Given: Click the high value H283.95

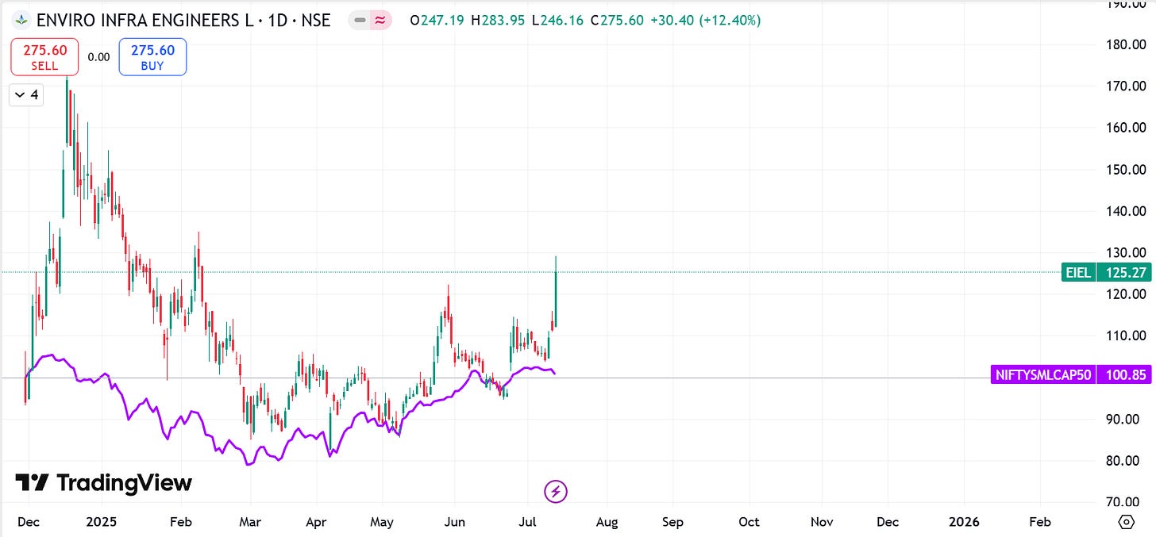Looking at the screenshot, I should click(499, 21).
